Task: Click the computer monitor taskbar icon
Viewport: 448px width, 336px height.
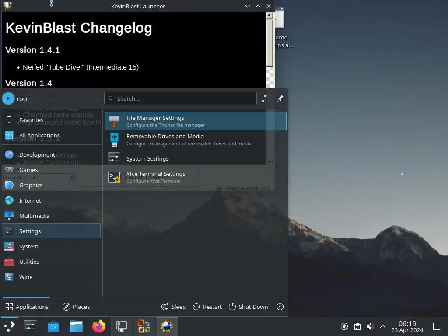Action: [x=122, y=326]
